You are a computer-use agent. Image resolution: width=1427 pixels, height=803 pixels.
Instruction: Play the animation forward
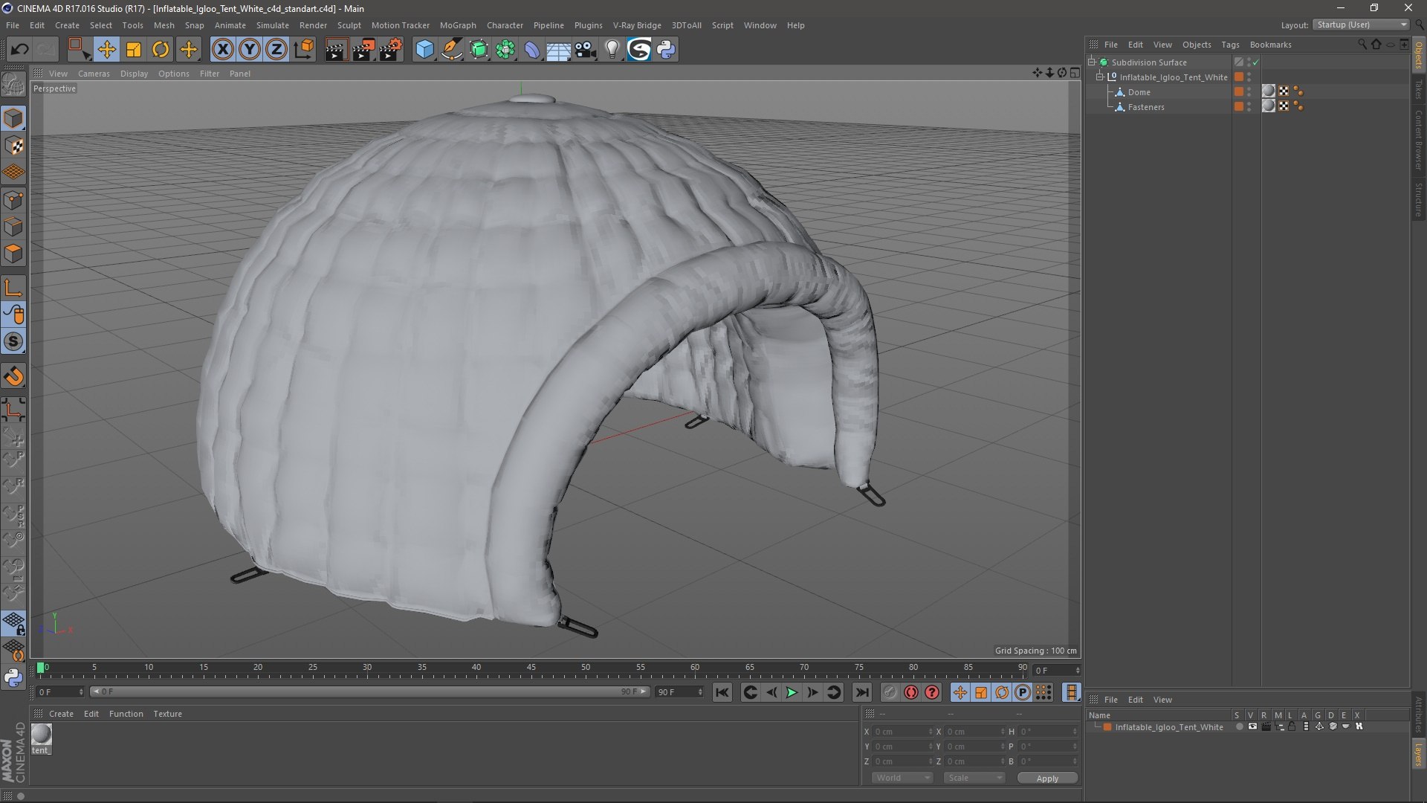(792, 693)
